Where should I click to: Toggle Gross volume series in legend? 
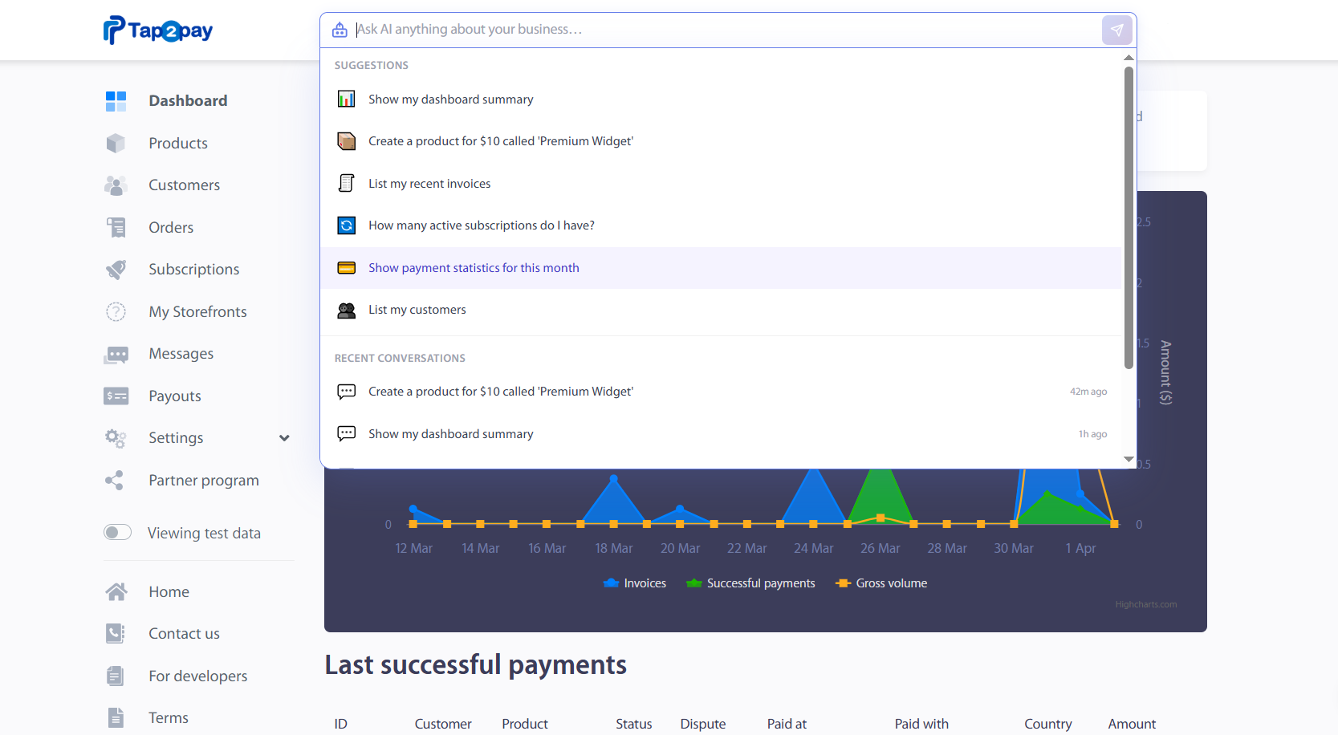pyautogui.click(x=882, y=583)
